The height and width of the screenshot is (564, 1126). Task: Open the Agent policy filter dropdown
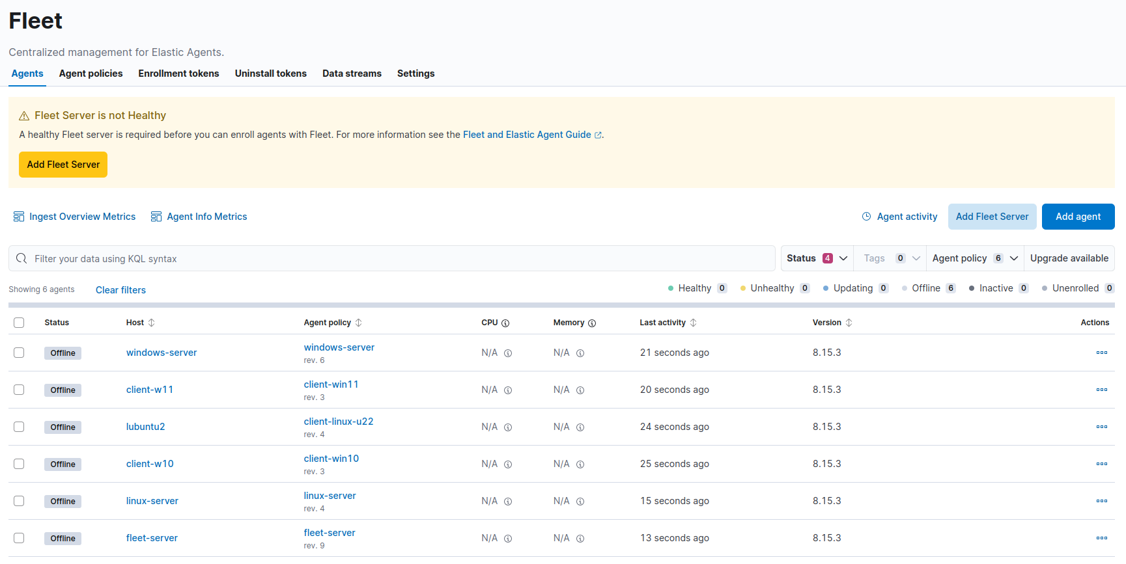click(x=974, y=258)
